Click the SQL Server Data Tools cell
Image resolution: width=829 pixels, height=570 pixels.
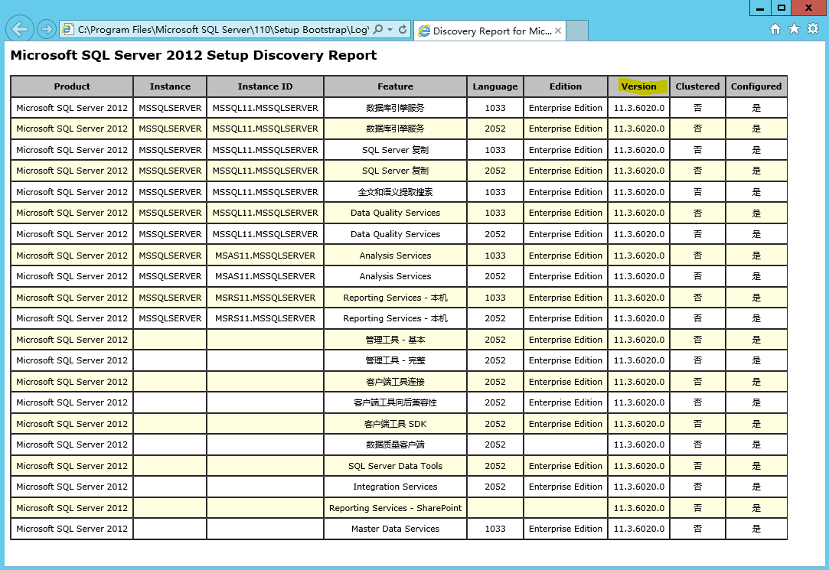(395, 466)
